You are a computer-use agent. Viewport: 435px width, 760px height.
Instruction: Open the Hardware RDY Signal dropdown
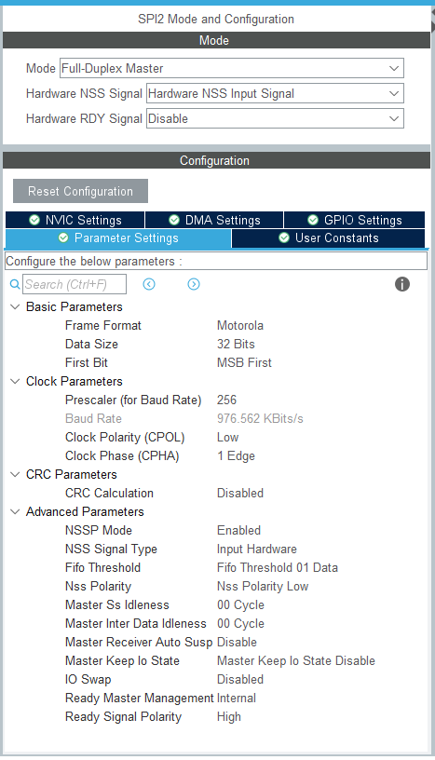tap(275, 119)
